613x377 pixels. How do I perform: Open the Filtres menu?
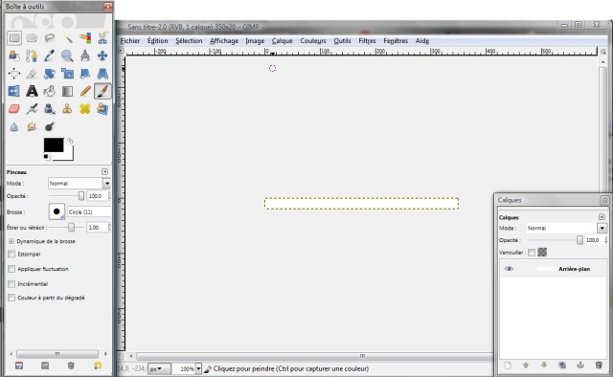(x=367, y=41)
